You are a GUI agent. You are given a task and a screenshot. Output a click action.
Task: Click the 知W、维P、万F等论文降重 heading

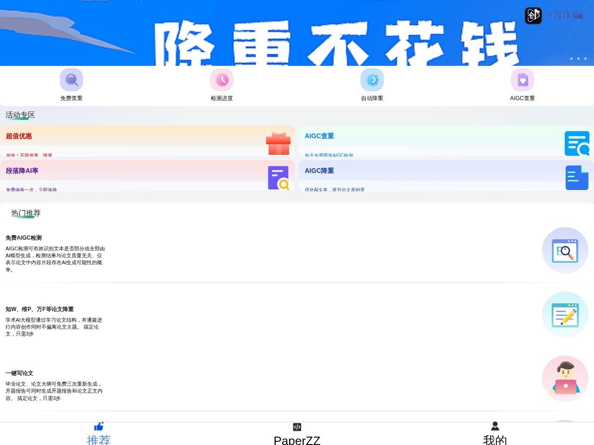pyautogui.click(x=39, y=309)
